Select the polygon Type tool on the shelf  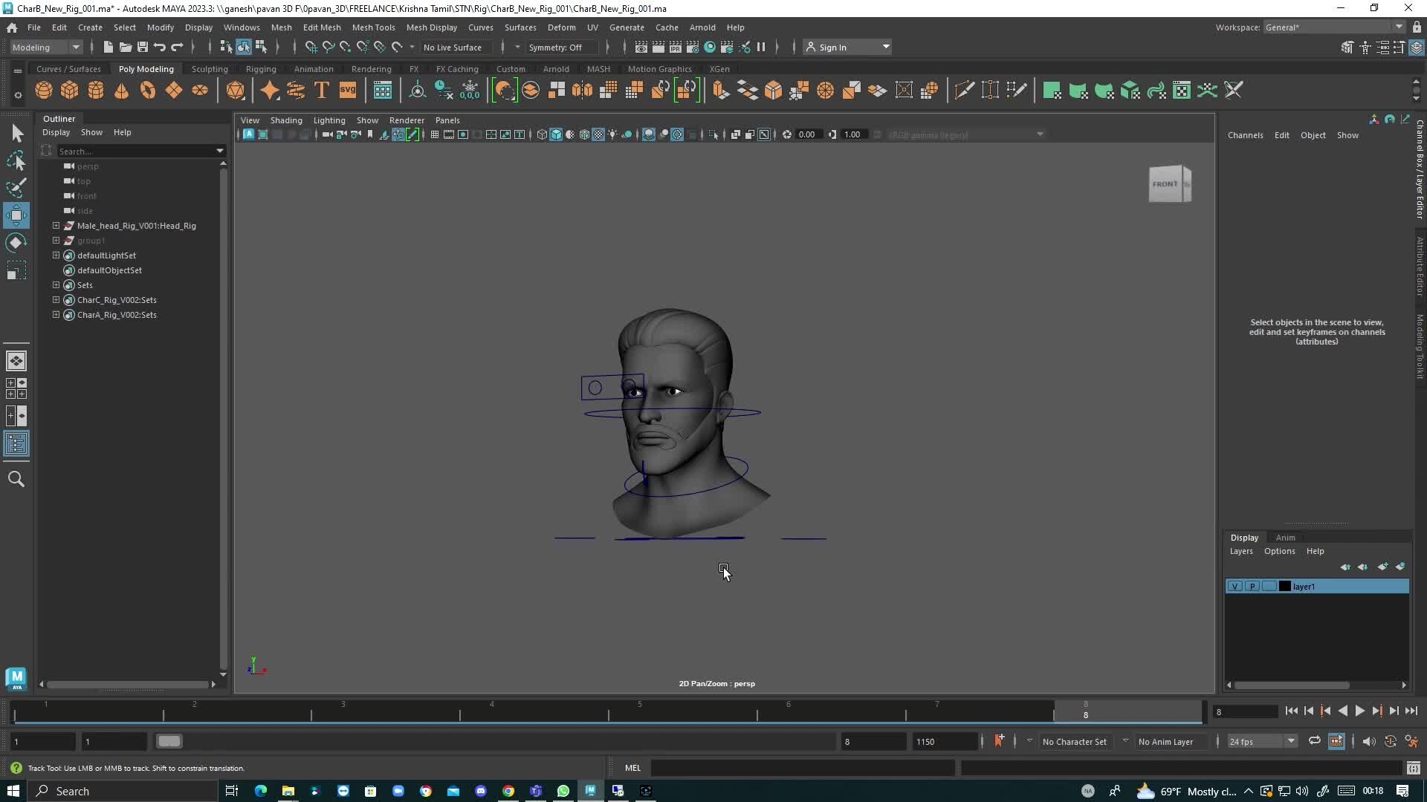coord(321,90)
